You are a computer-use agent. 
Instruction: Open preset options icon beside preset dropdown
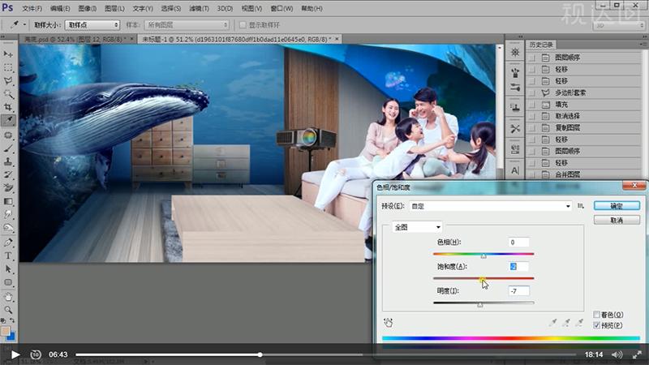pos(581,206)
